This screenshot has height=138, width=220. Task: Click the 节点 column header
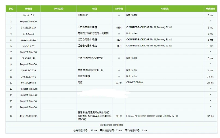(11, 9)
